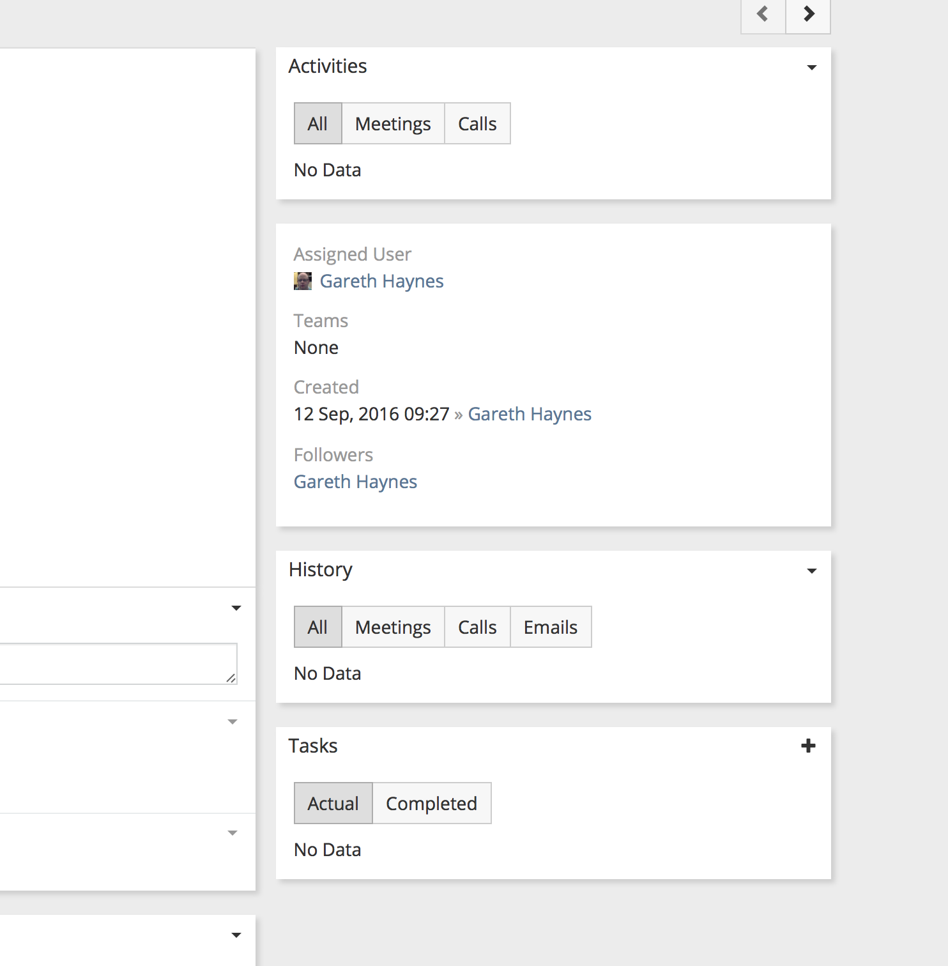
Task: Switch to Completed tasks
Action: click(431, 804)
